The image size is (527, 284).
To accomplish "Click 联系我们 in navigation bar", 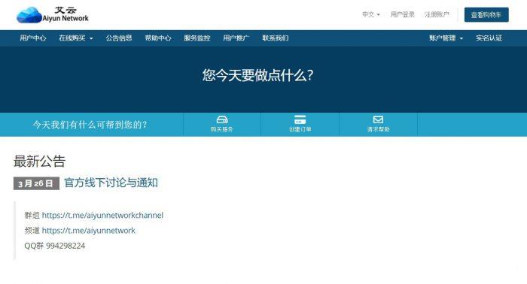I will pos(276,38).
